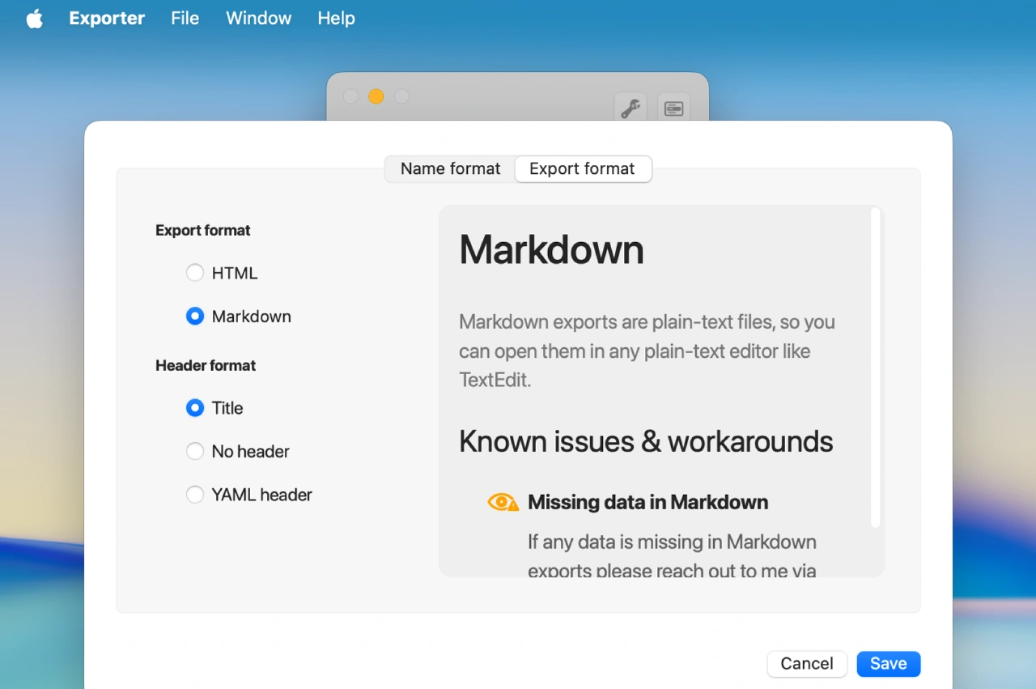Image resolution: width=1036 pixels, height=689 pixels.
Task: Enable the YAML header option
Action: (x=195, y=495)
